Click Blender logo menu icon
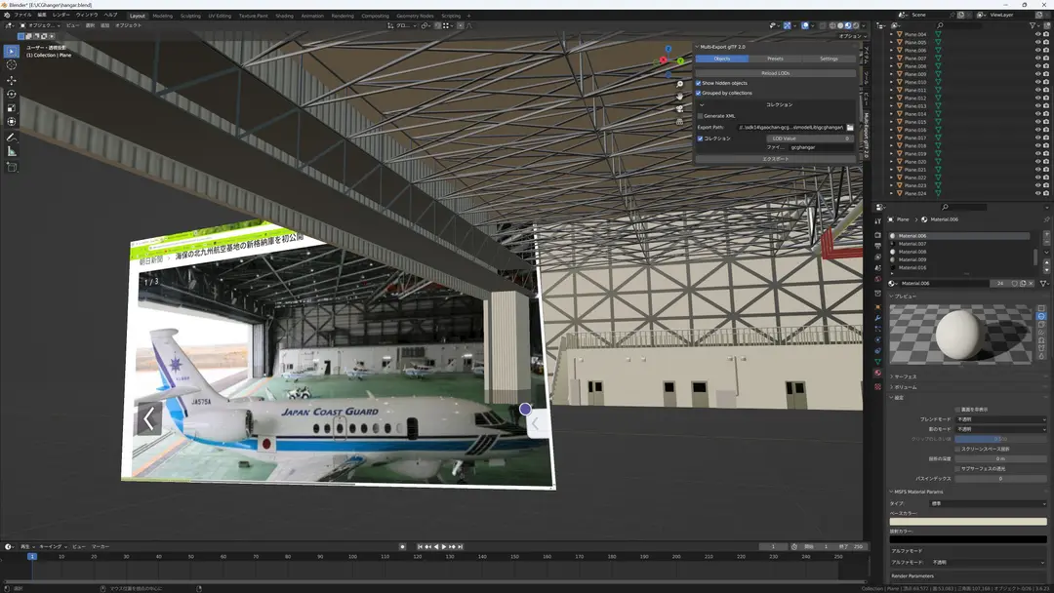The image size is (1054, 593). 8,15
